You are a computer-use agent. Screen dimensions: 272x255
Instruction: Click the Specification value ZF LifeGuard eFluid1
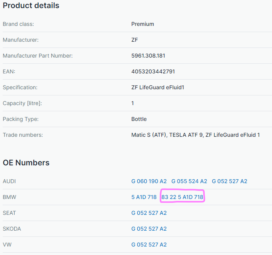pos(158,87)
